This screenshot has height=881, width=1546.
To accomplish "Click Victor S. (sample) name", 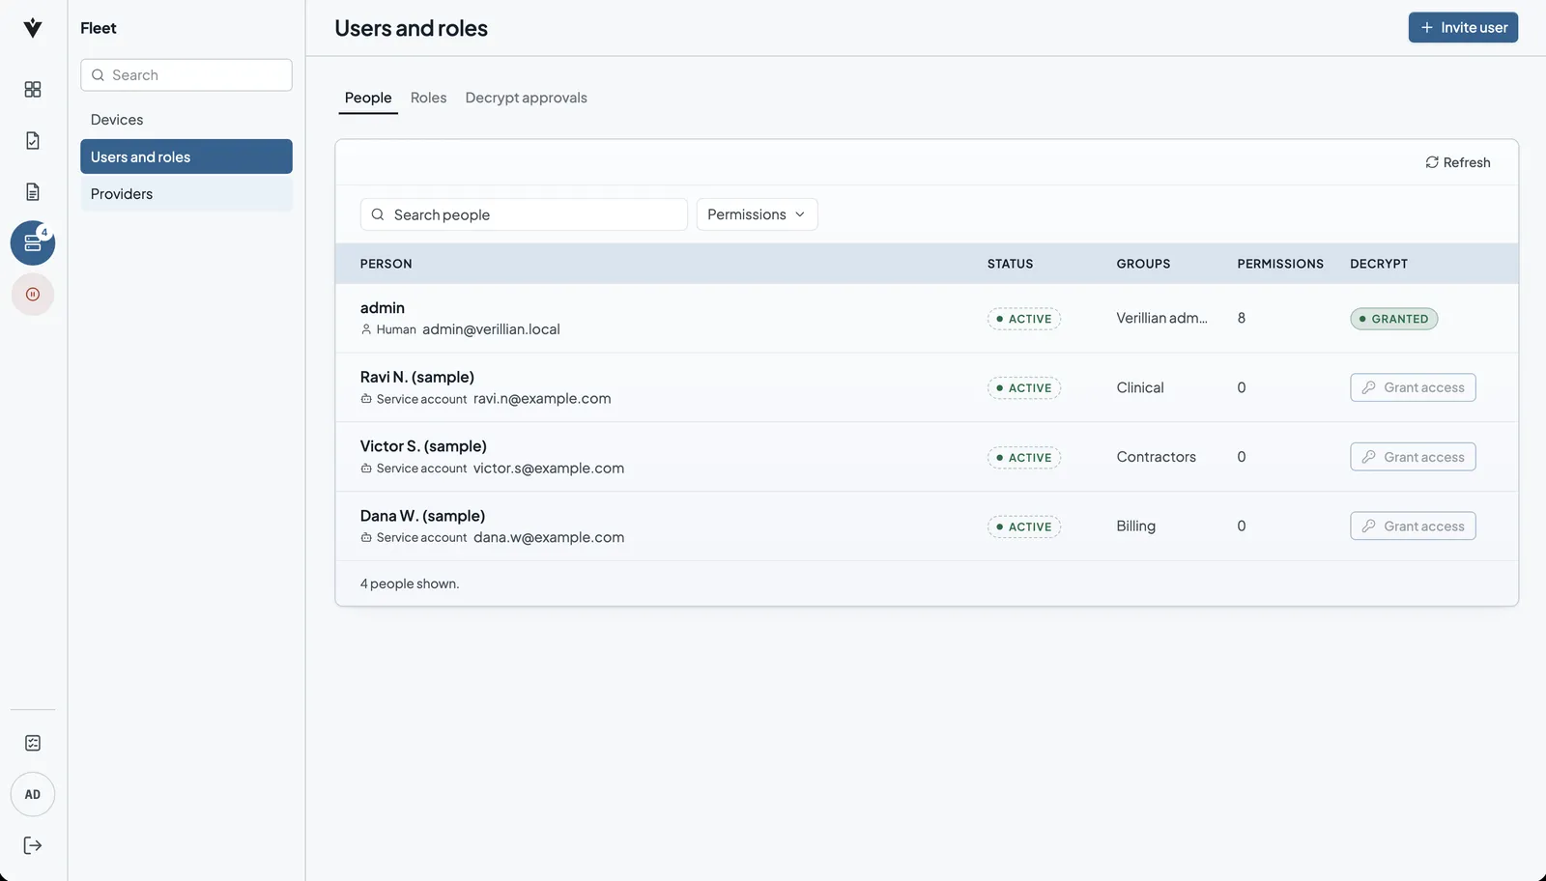I will click(423, 446).
